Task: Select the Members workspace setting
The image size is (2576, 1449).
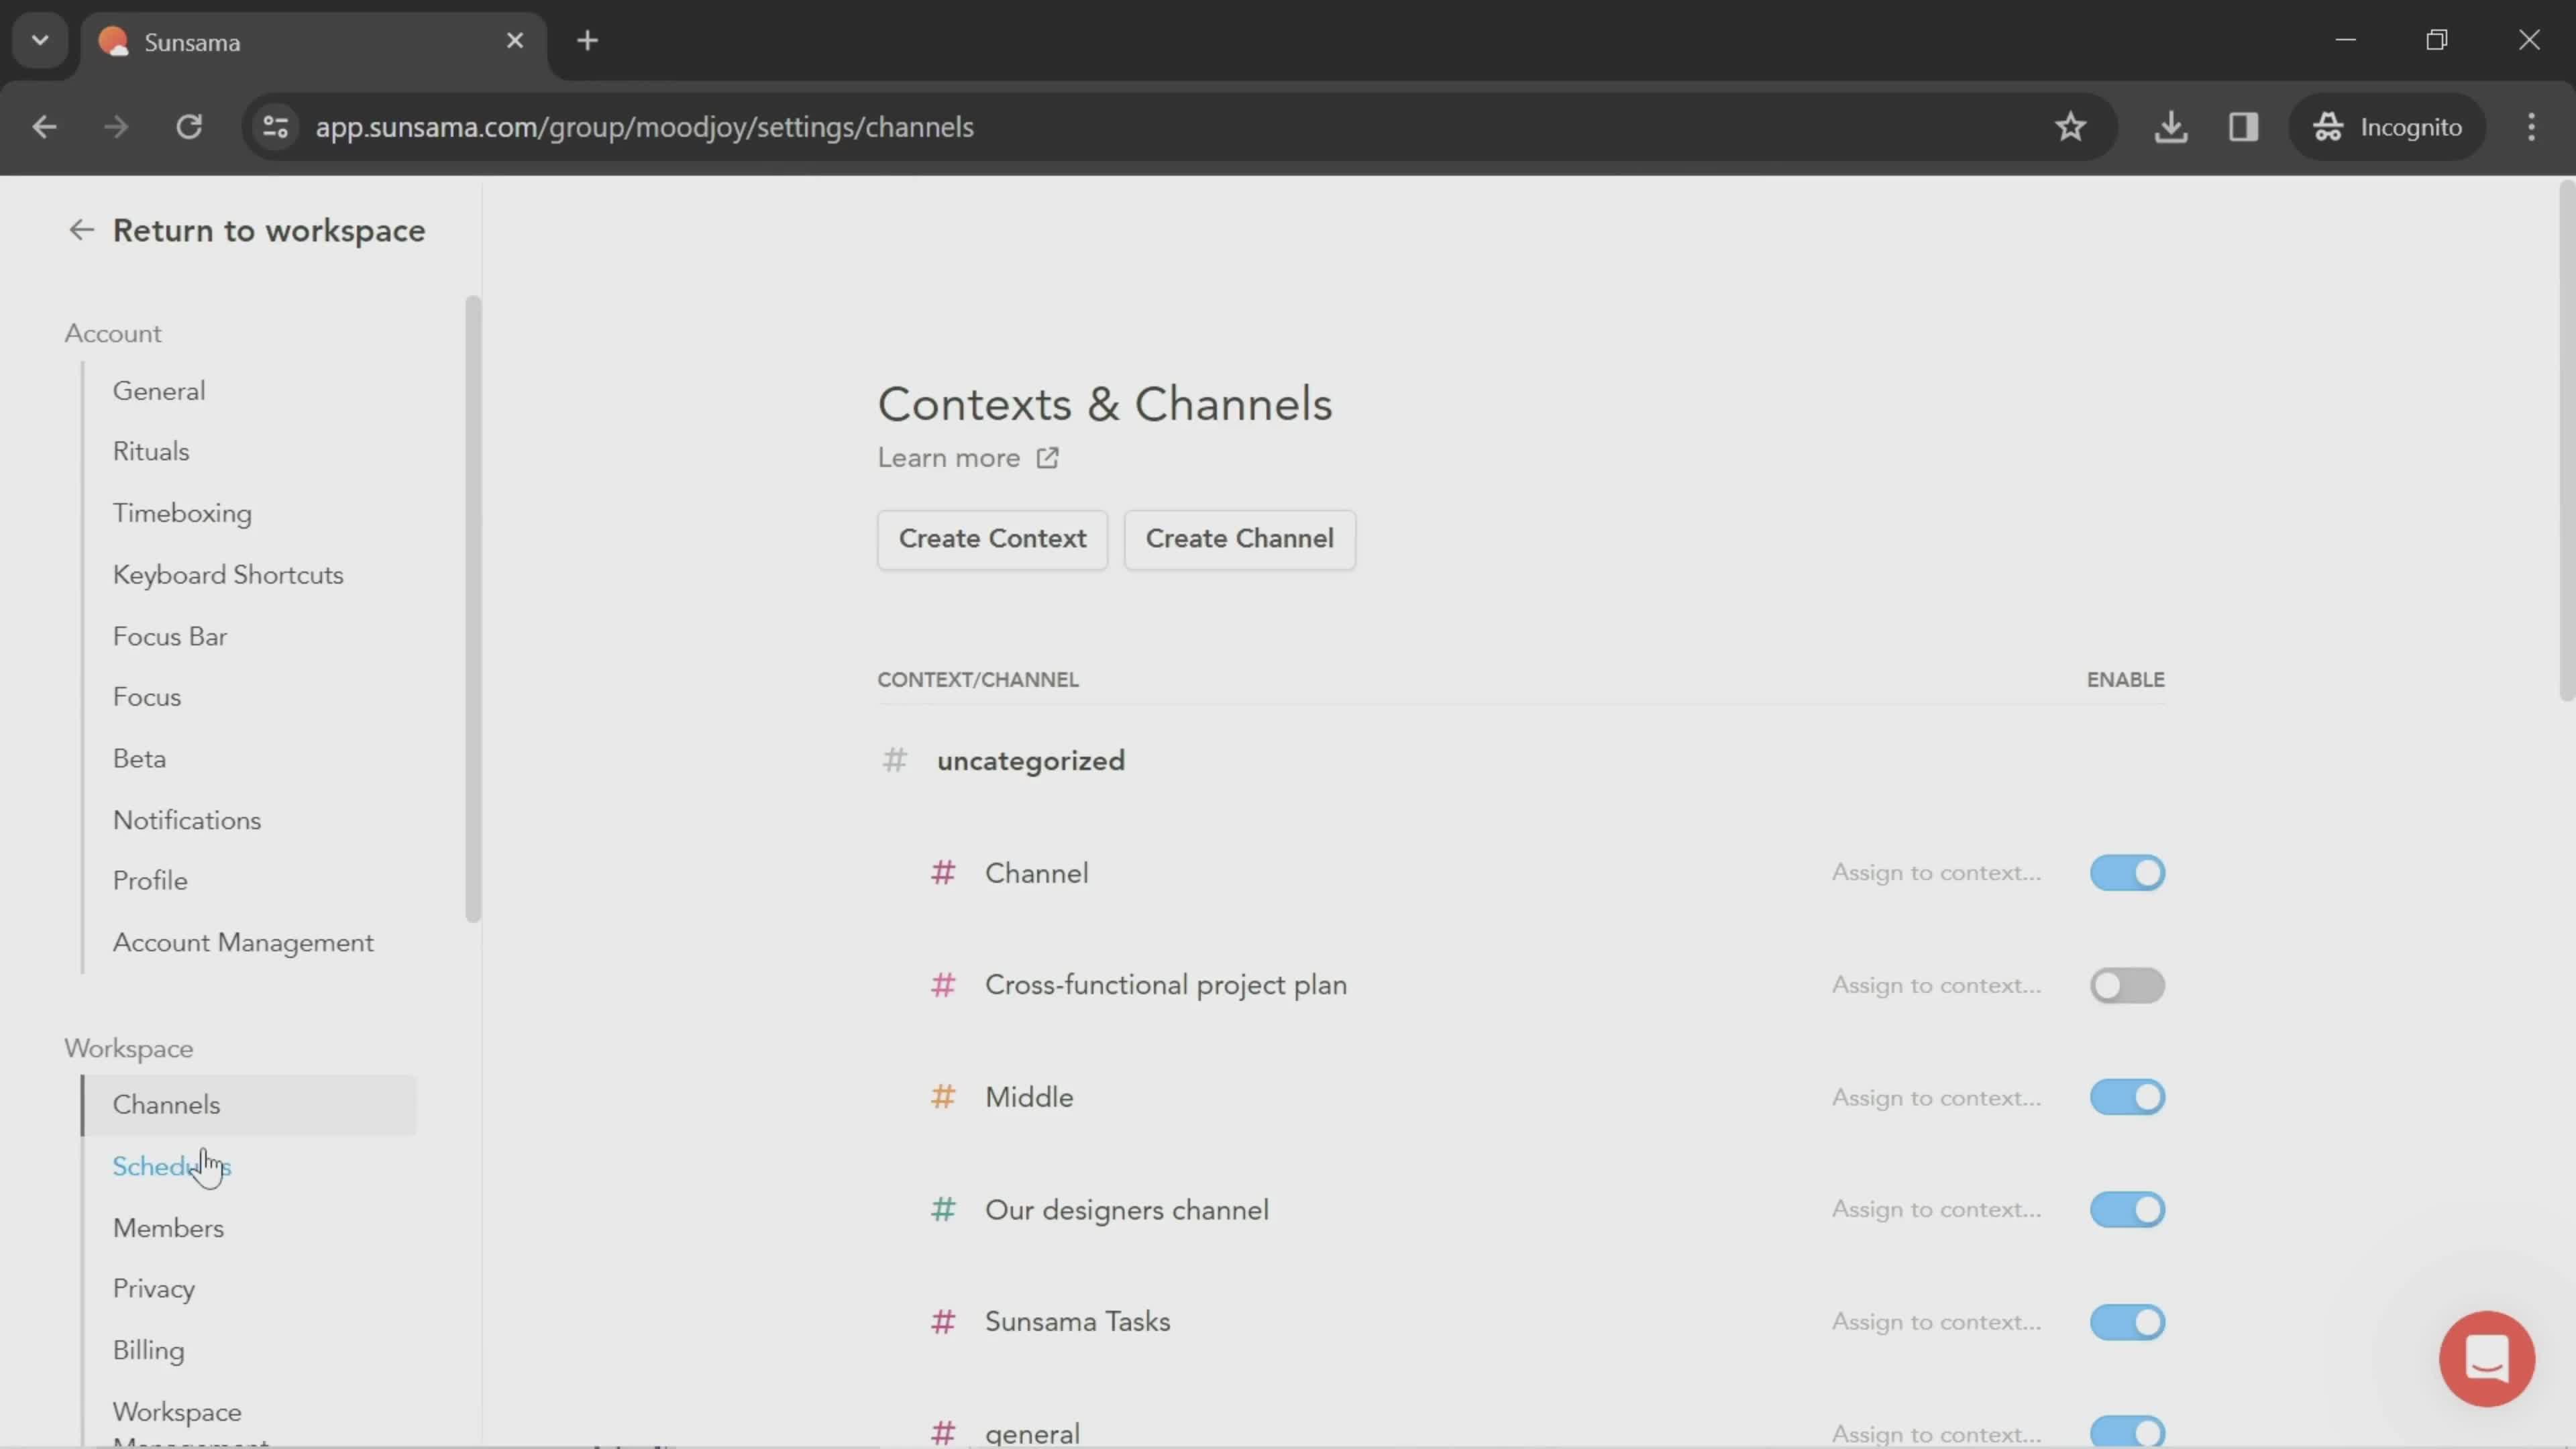Action: click(168, 1228)
